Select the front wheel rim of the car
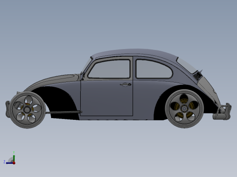The height and width of the screenshot is (177, 237). (27, 110)
